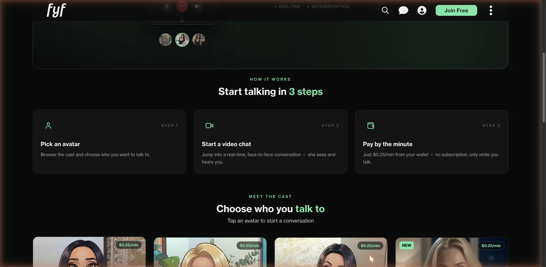Open the chat messages bubble icon

(403, 10)
